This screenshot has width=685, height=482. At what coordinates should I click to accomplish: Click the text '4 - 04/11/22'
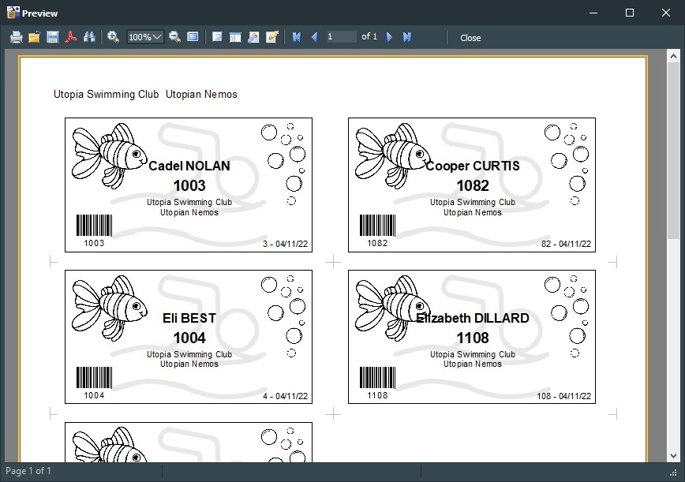(x=285, y=397)
